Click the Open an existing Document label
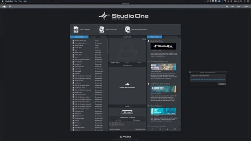The image size is (251, 141). coord(139,29)
